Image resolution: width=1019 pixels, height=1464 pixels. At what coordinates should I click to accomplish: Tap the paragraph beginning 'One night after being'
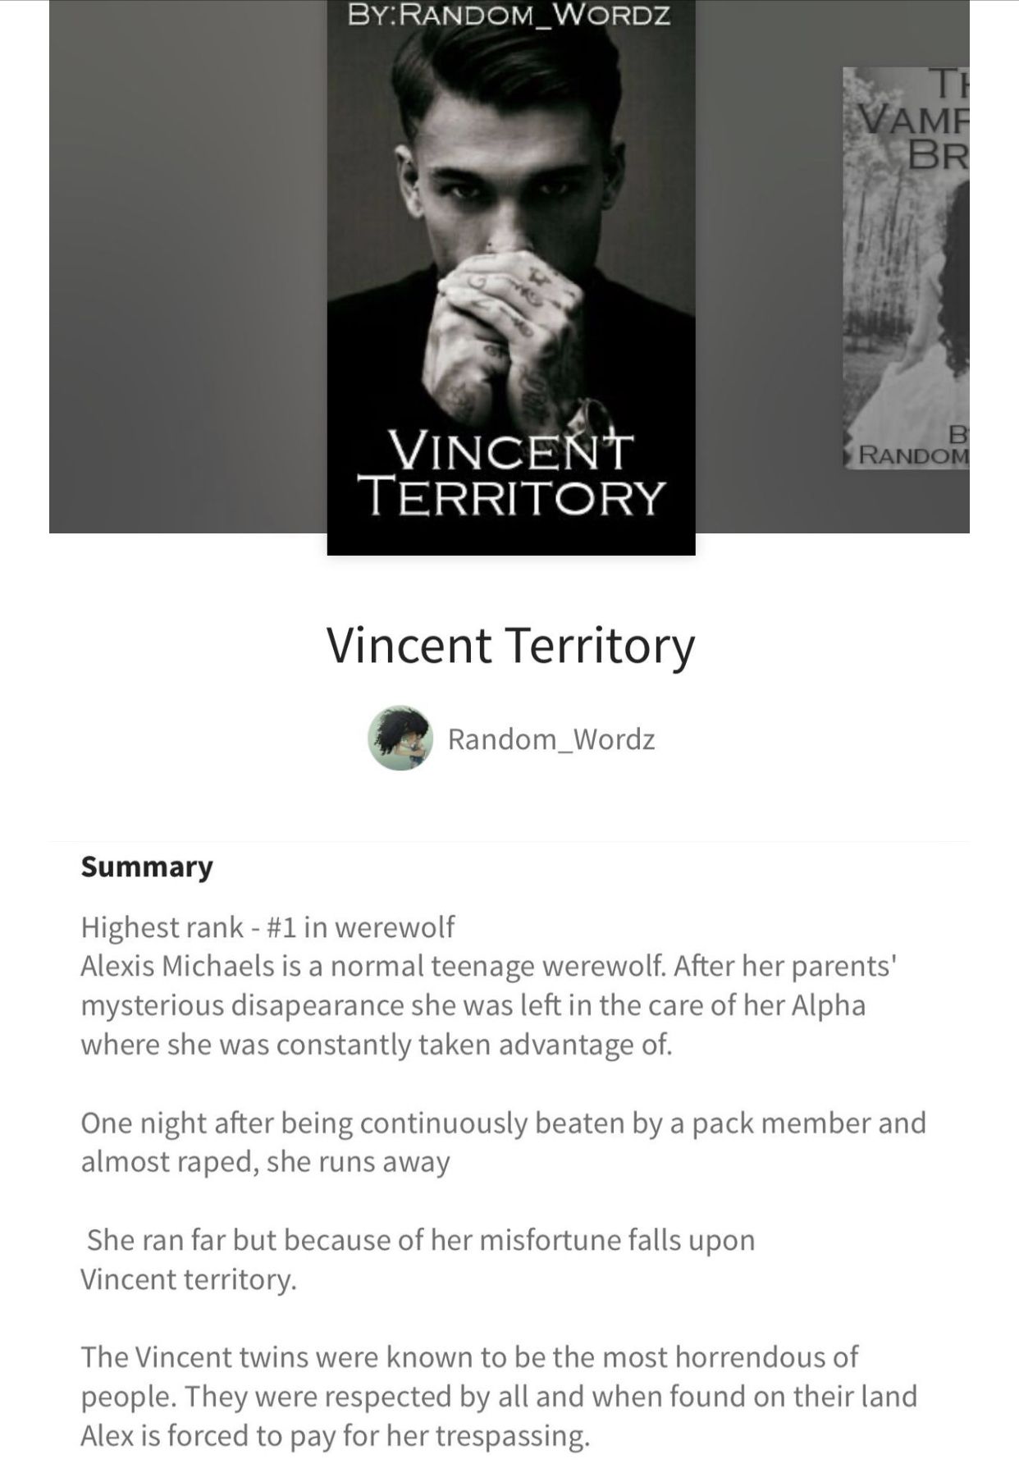coord(503,1142)
